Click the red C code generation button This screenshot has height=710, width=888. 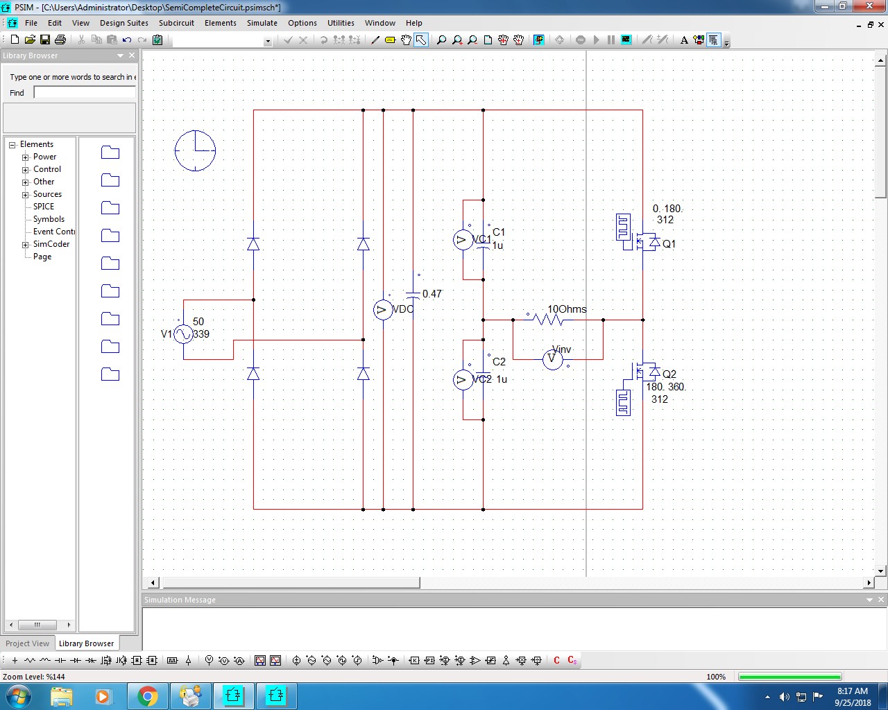tap(556, 660)
